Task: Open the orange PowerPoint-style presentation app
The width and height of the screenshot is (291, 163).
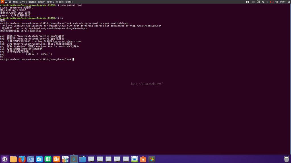Action: [x=56, y=159]
